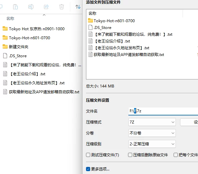Viewport: 198px width, 174px height.
Task: Click the rename icon in Explorer toolbar
Action: 31,7
